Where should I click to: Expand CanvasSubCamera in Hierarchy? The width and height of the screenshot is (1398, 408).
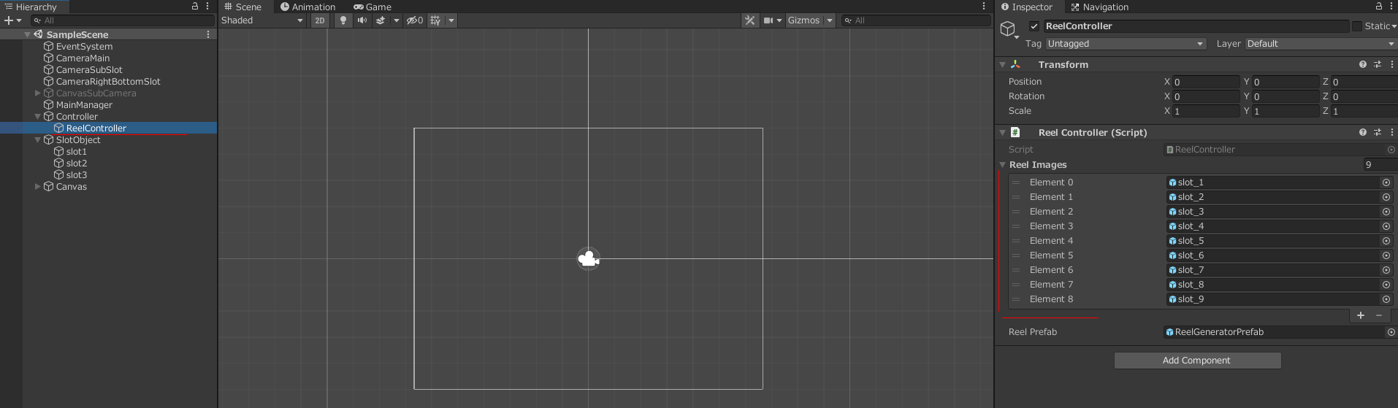tap(38, 93)
